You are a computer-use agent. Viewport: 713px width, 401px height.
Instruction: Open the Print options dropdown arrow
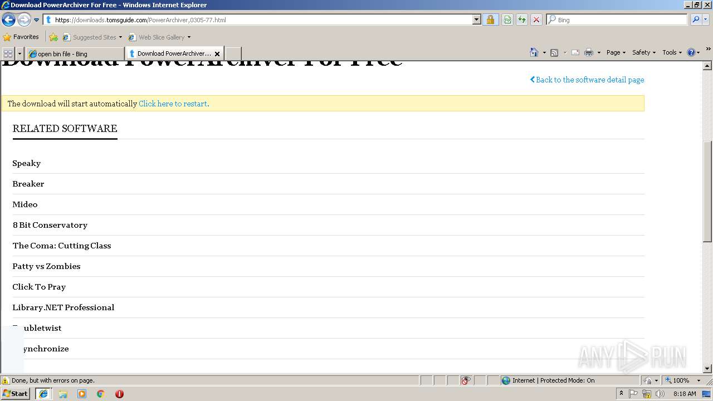click(x=599, y=52)
